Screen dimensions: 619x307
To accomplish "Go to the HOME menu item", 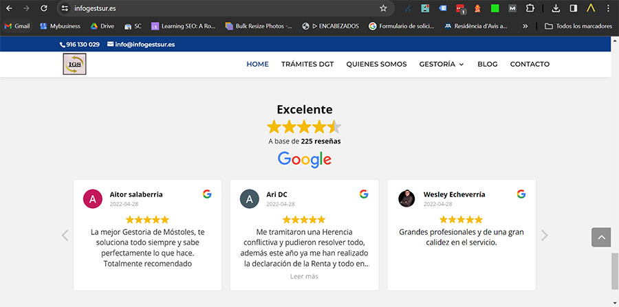I will (x=257, y=65).
